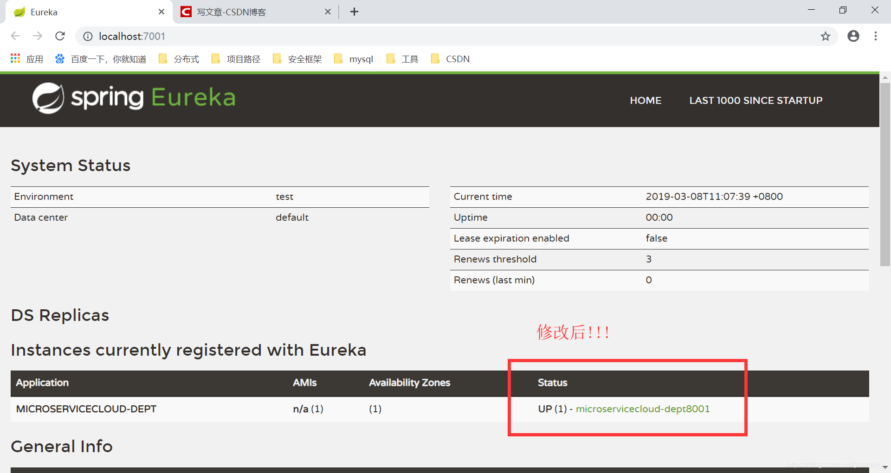Screen dimensions: 891x473
Task: Click the AMIs column header
Action: tap(304, 383)
